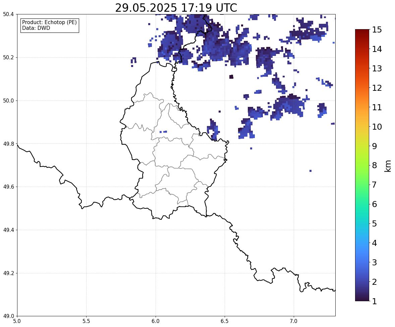Image resolution: width=395 pixels, height=327 pixels.
Task: Click the longitude tick label 7.0
Action: (x=294, y=321)
